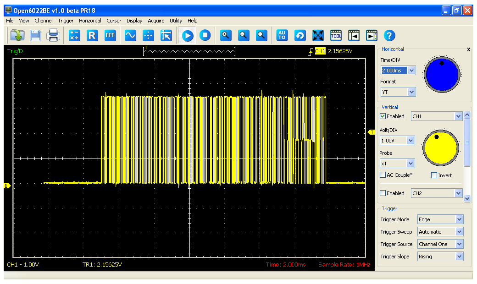477x284 pixels.
Task: Toggle the Invert checkbox
Action: [434, 175]
